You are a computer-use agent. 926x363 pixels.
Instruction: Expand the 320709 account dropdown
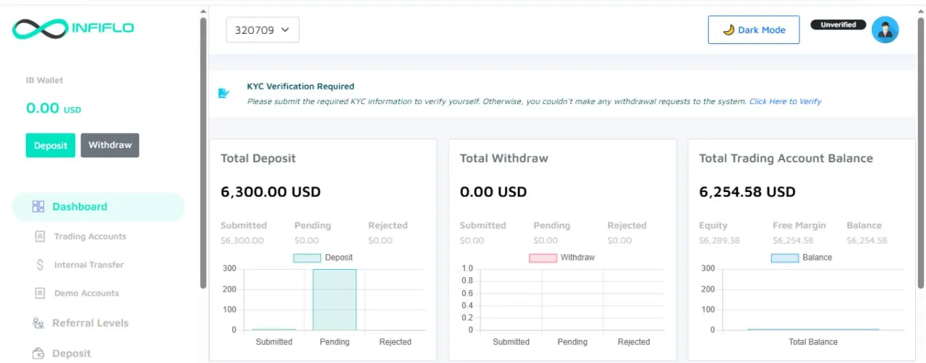click(262, 30)
